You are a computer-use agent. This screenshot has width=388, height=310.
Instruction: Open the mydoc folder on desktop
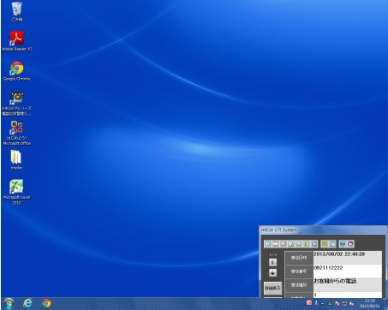coord(16,160)
